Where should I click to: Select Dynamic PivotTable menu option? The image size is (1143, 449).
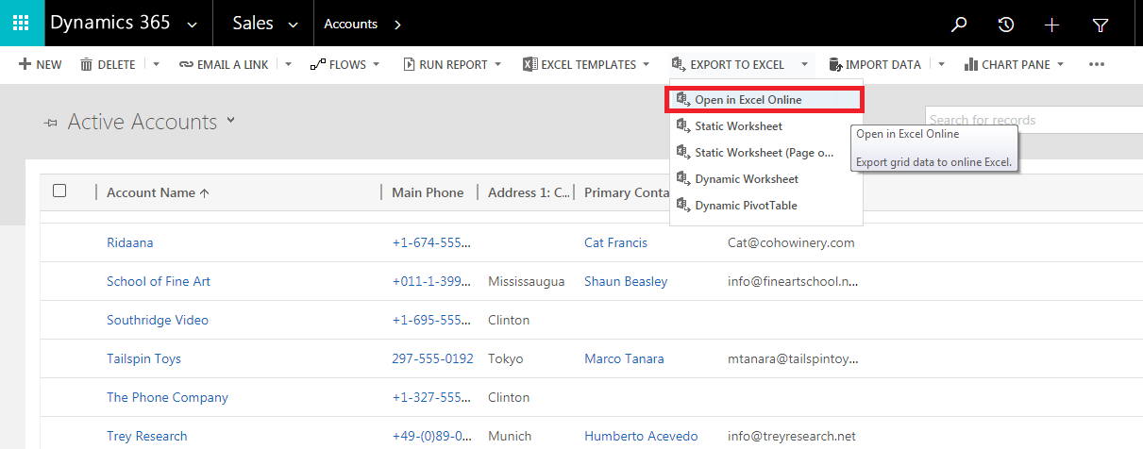[765, 205]
